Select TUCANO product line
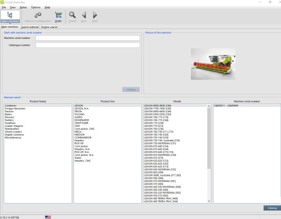 point(108,114)
